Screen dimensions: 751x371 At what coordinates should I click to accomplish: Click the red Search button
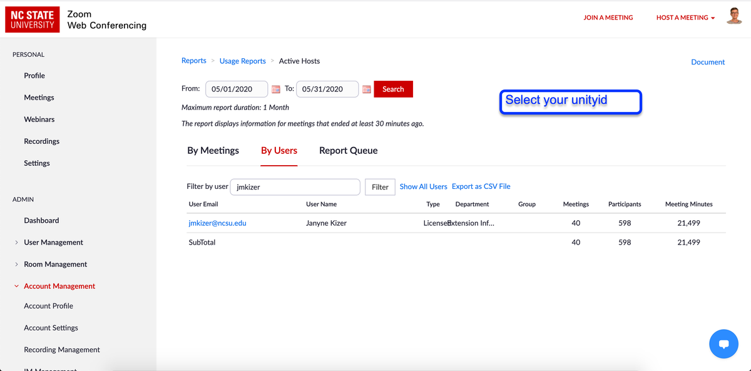point(393,89)
